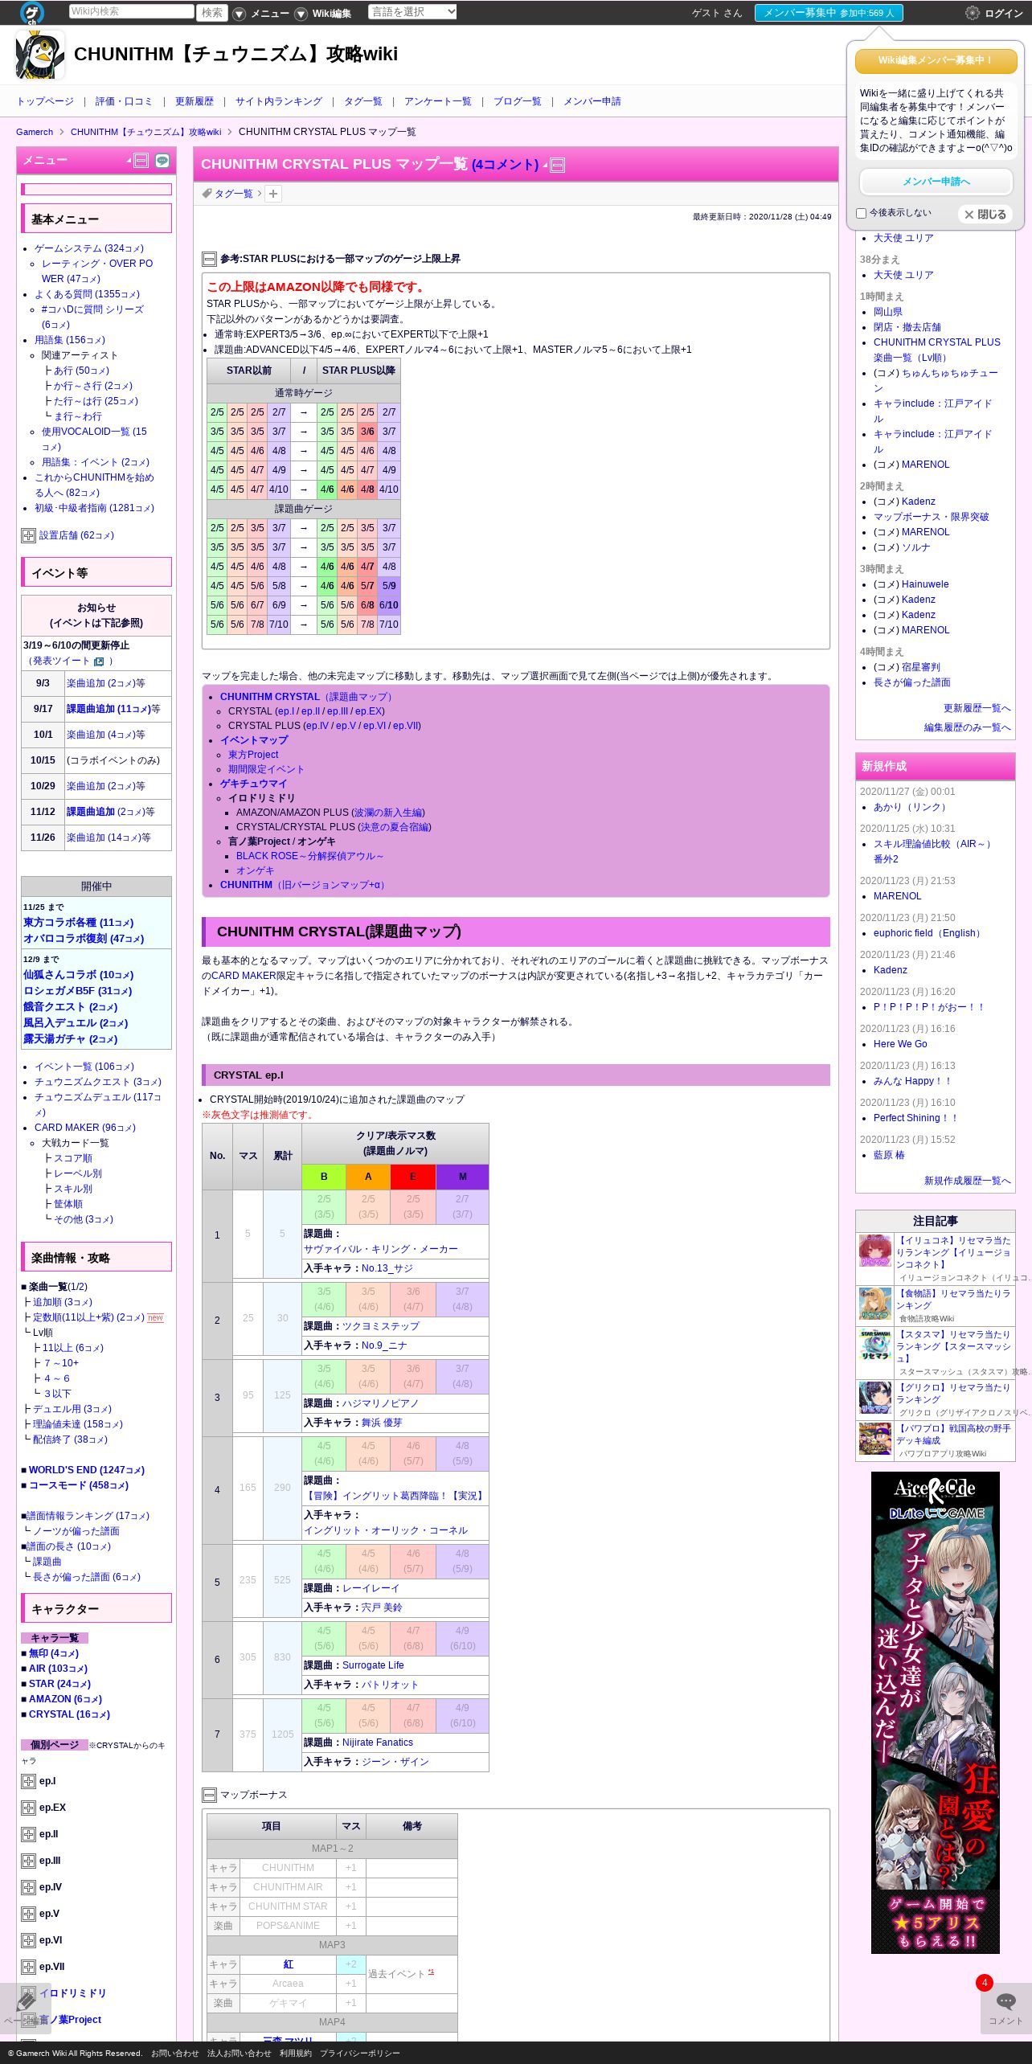Click the メニュー dropdown arrow in top bar
This screenshot has height=2064, width=1032.
240,14
